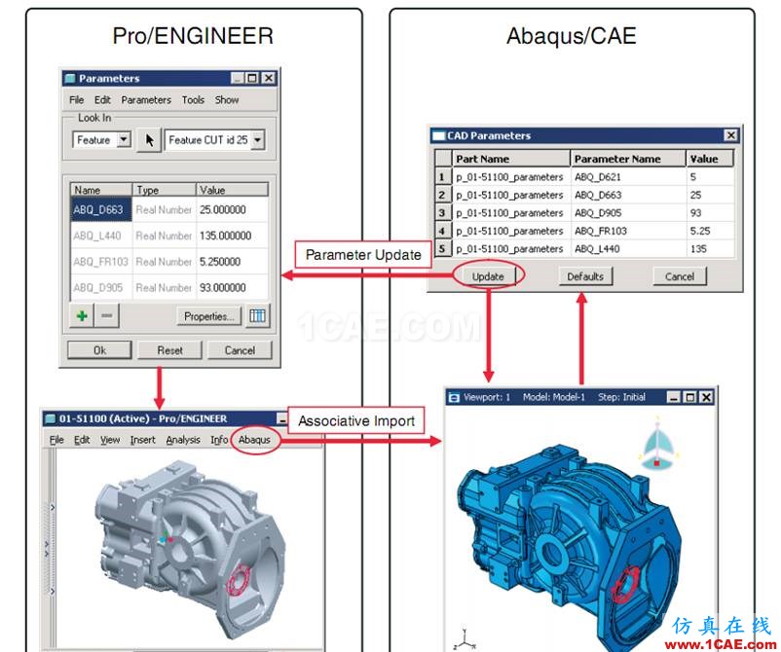Select the ABQ_L440 parameter name
Viewport: 781px width, 652px height.
point(97,235)
